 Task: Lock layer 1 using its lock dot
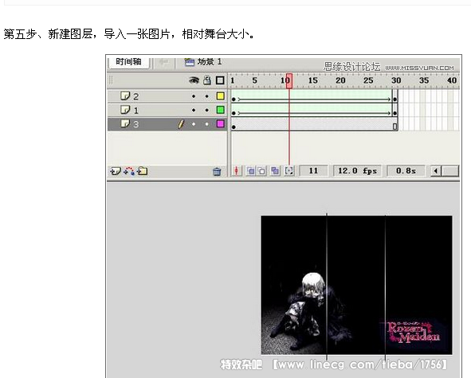click(x=207, y=110)
